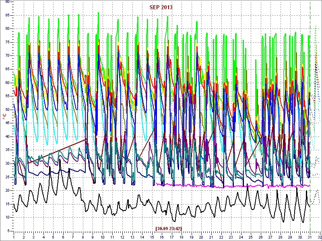Pick day 19 on the date axis
Image resolution: width=322 pixels, height=241 pixels.
pos(192,237)
